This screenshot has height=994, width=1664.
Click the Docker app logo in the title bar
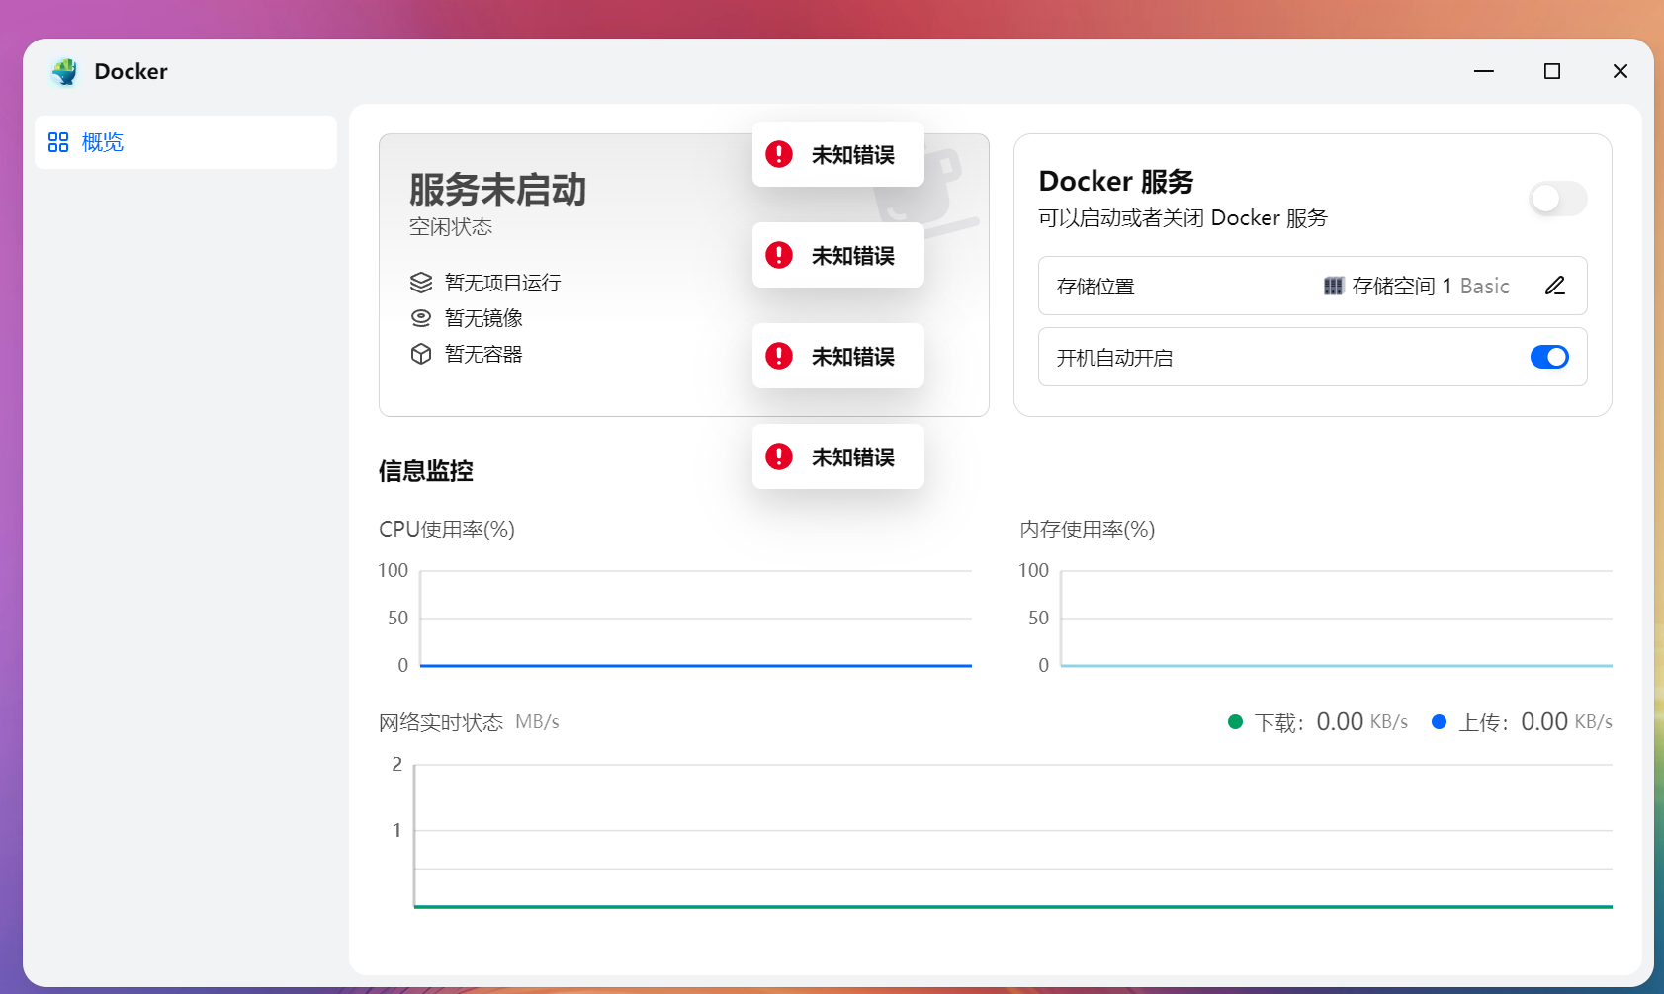[64, 71]
